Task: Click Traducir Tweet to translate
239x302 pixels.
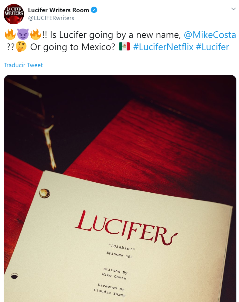Action: (x=23, y=65)
